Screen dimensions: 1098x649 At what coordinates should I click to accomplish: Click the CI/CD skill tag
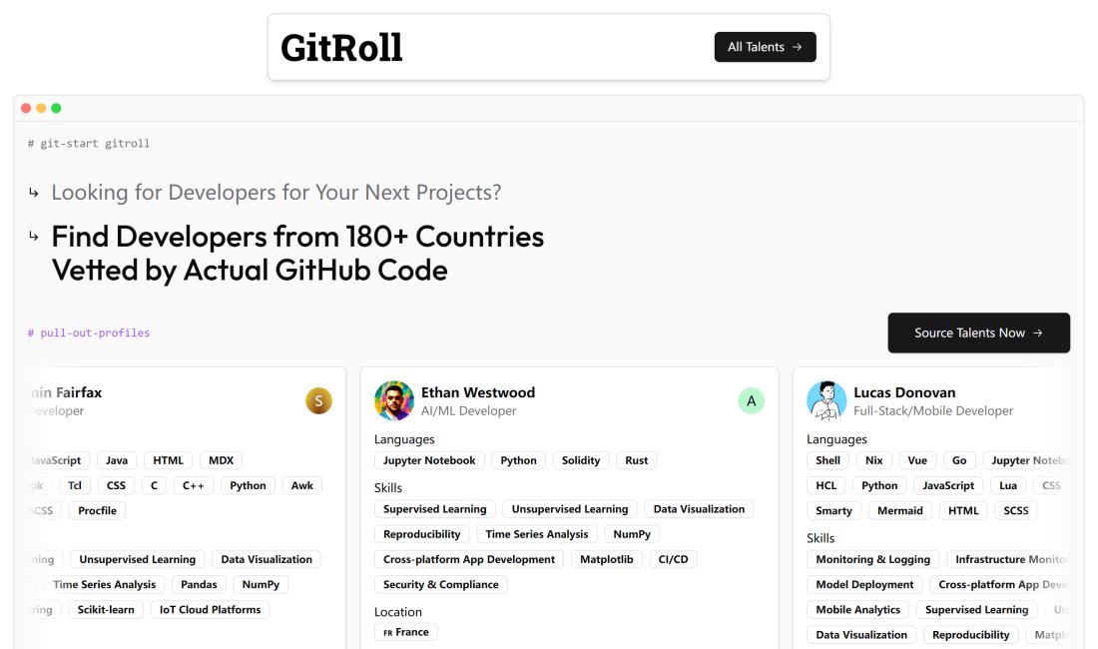click(x=673, y=559)
